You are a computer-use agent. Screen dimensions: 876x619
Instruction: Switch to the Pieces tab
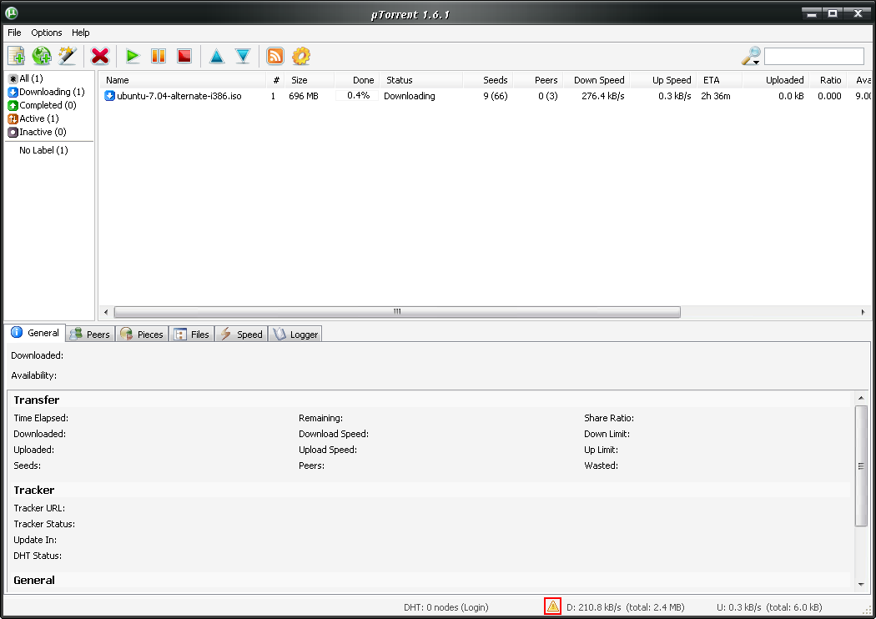[142, 334]
